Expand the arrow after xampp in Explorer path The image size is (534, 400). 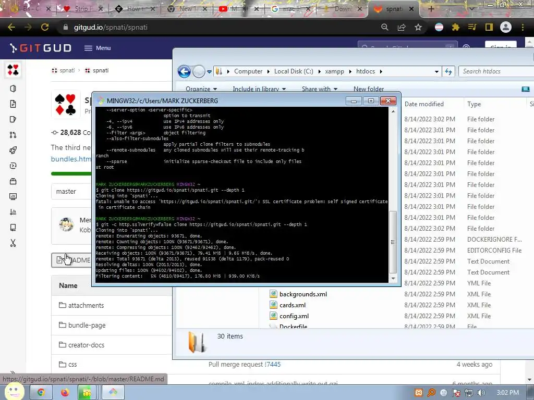pos(350,71)
